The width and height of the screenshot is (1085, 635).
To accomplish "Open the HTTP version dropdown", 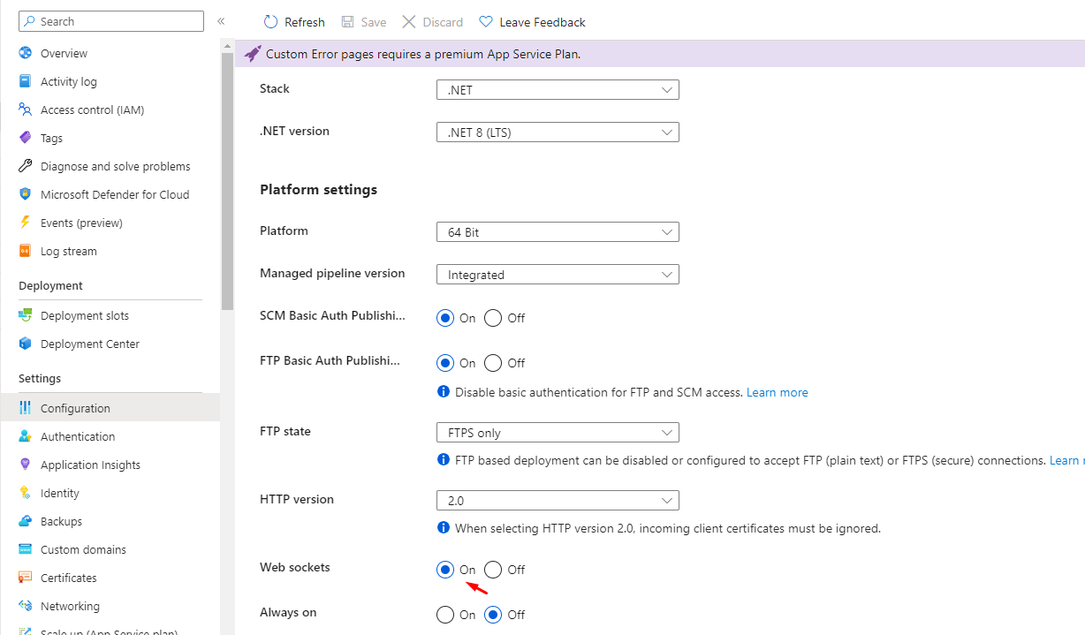I will [558, 500].
